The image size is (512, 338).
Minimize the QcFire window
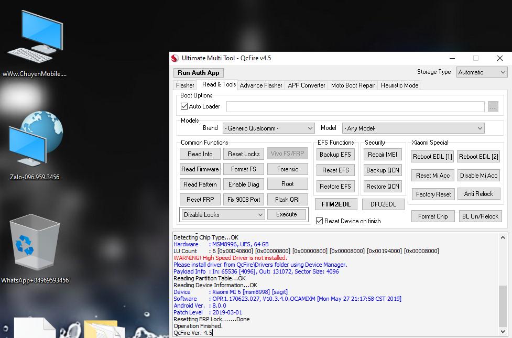tap(452, 58)
